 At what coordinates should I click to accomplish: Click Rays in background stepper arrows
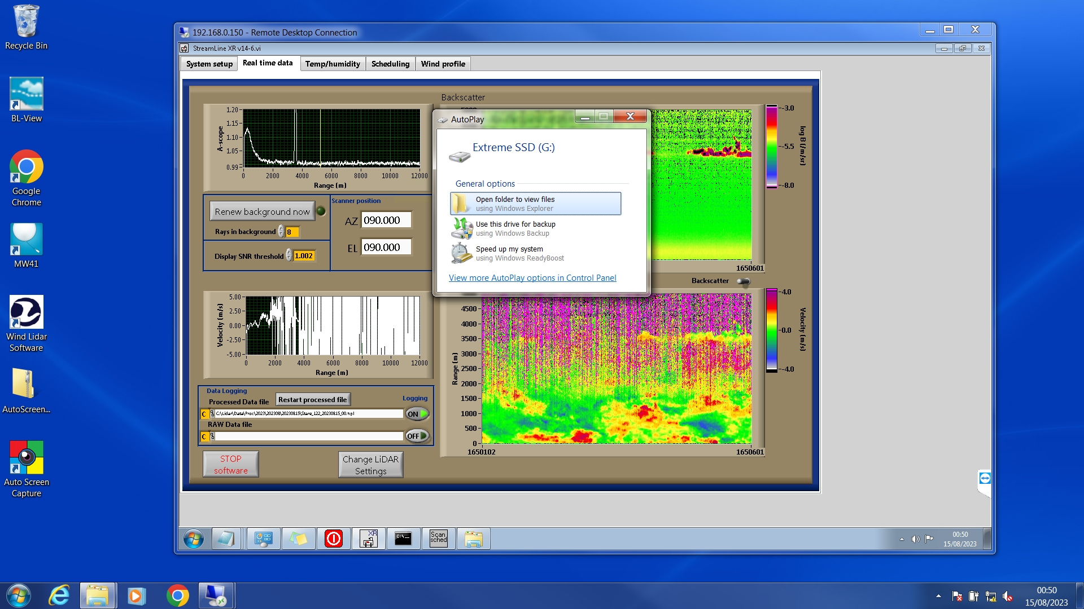pyautogui.click(x=281, y=232)
